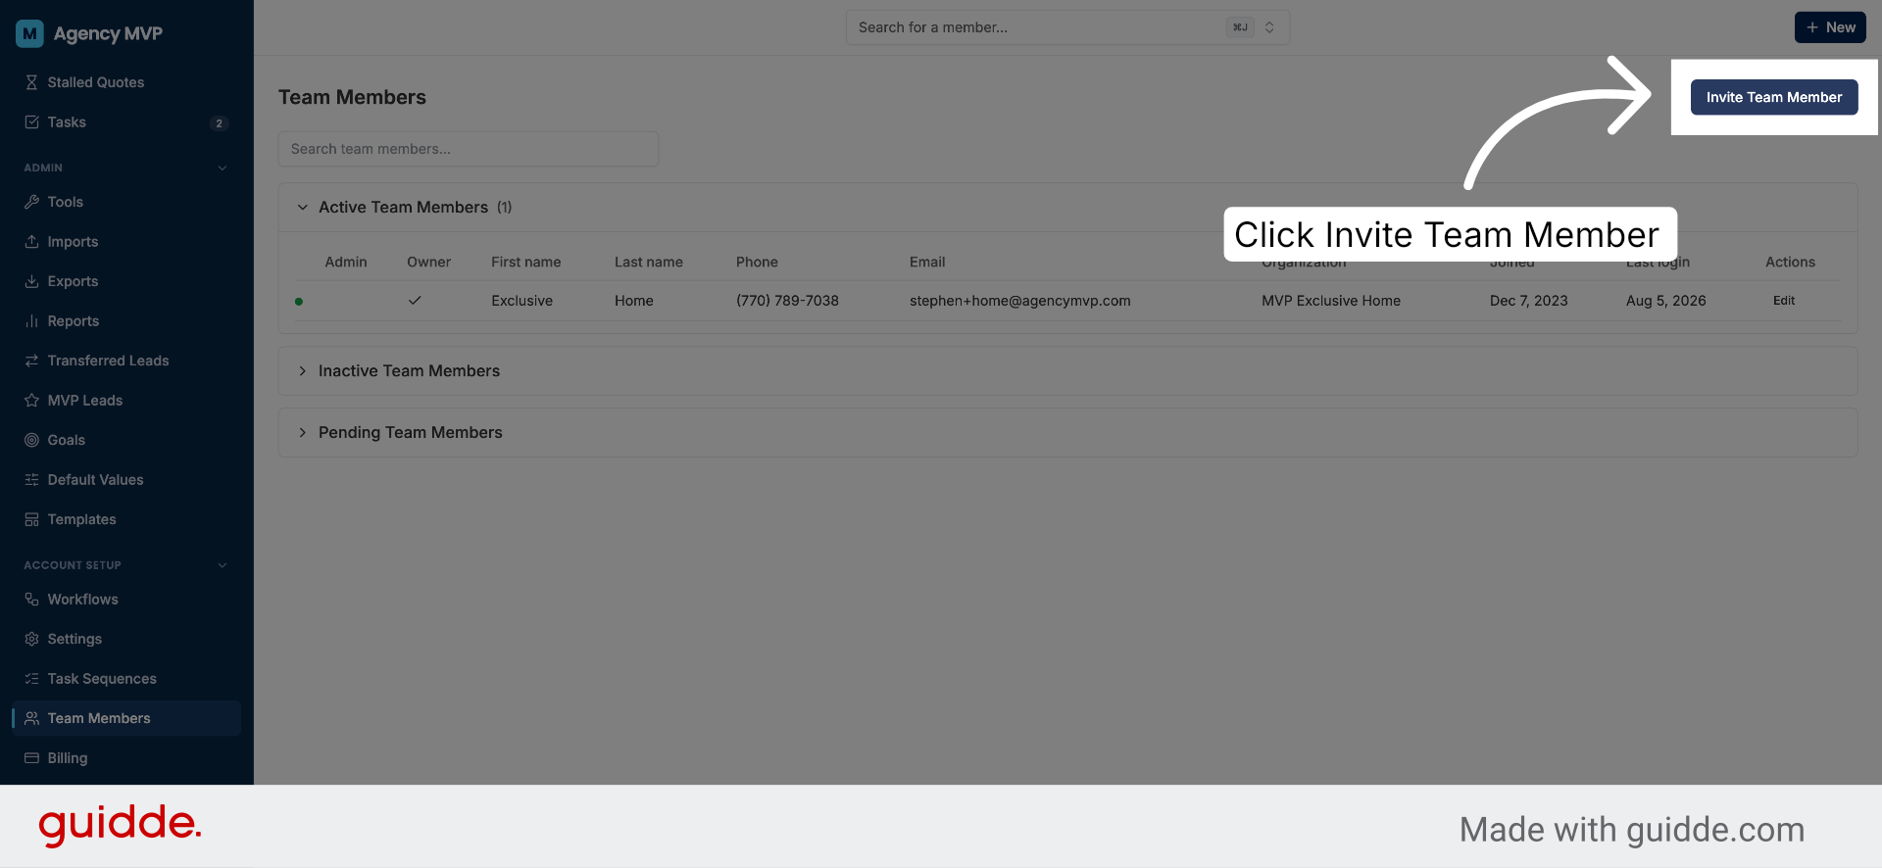Click the Goals target icon
The height and width of the screenshot is (868, 1882).
(31, 440)
